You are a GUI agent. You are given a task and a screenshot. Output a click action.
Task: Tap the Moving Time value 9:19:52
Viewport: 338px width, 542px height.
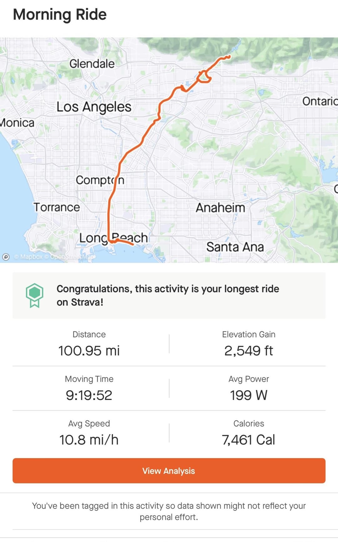pos(89,395)
